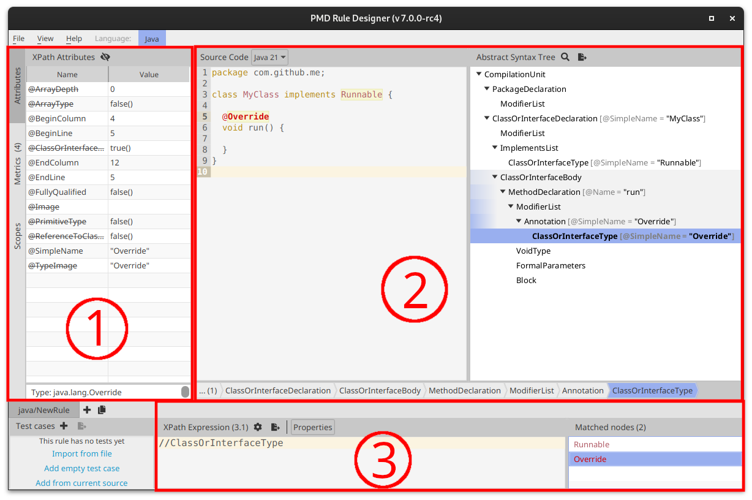Select the @TypeImage attribute row
Screen dimensions: 752x500
coord(108,265)
